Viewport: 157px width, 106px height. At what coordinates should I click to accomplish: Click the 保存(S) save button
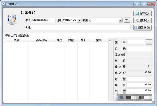pyautogui.click(x=142, y=13)
